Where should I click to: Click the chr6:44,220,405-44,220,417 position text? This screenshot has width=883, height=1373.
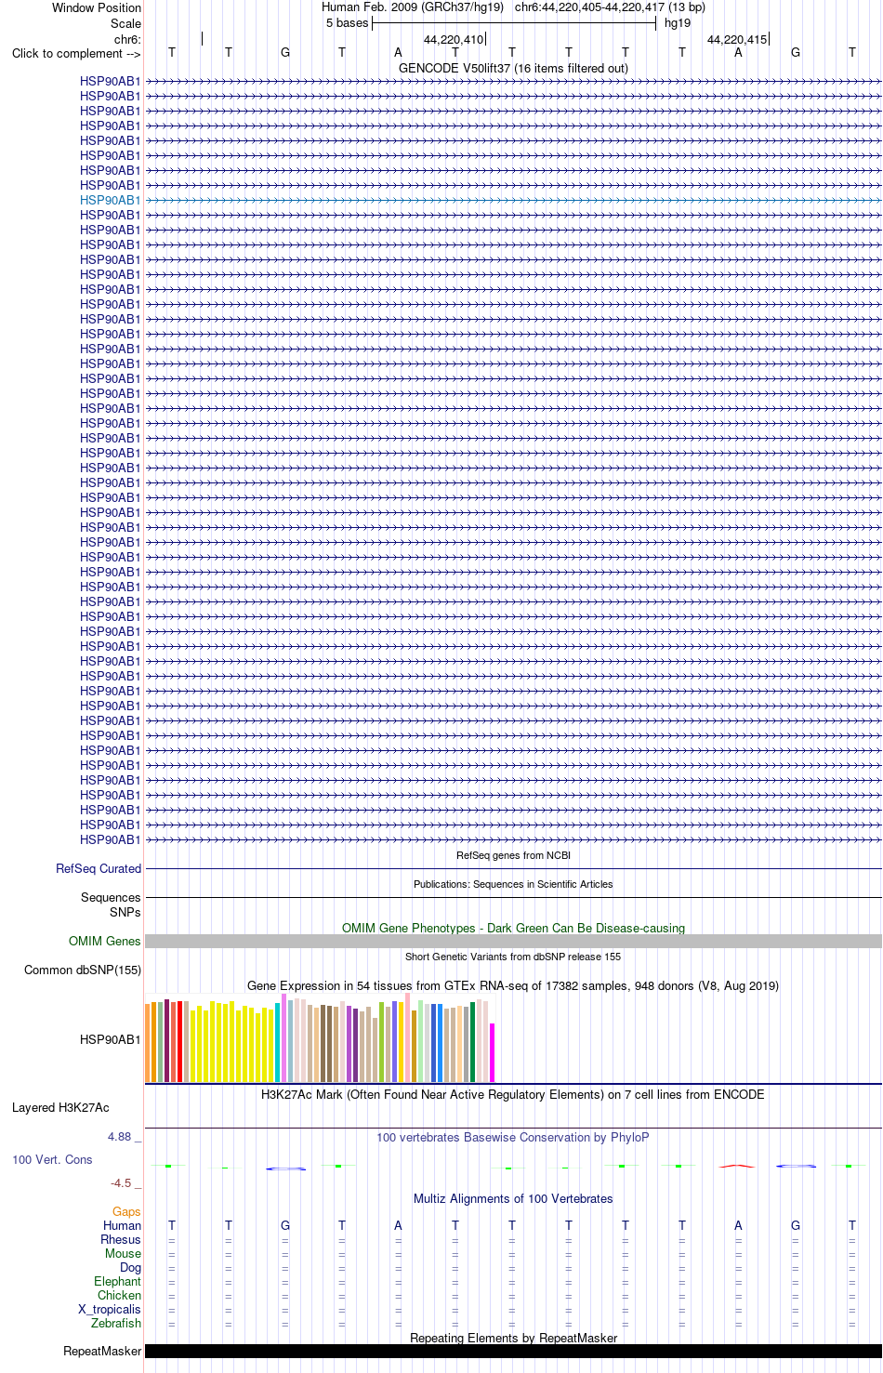coord(610,7)
